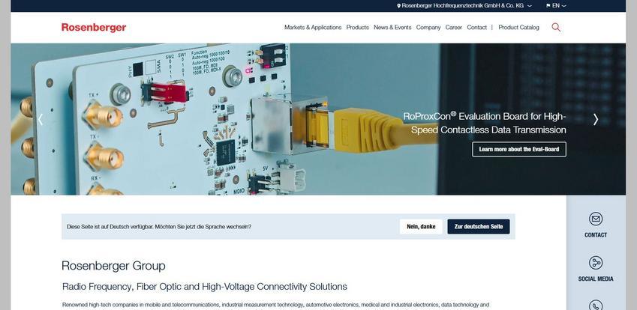Open the Contact menu item

[x=476, y=28]
